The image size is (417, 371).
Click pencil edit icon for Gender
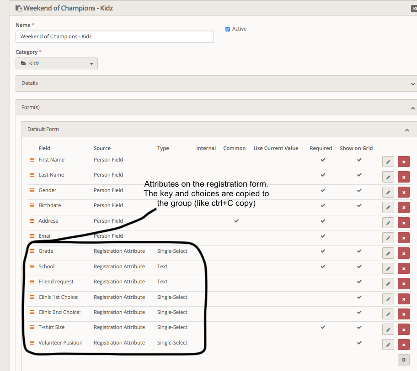pyautogui.click(x=388, y=192)
